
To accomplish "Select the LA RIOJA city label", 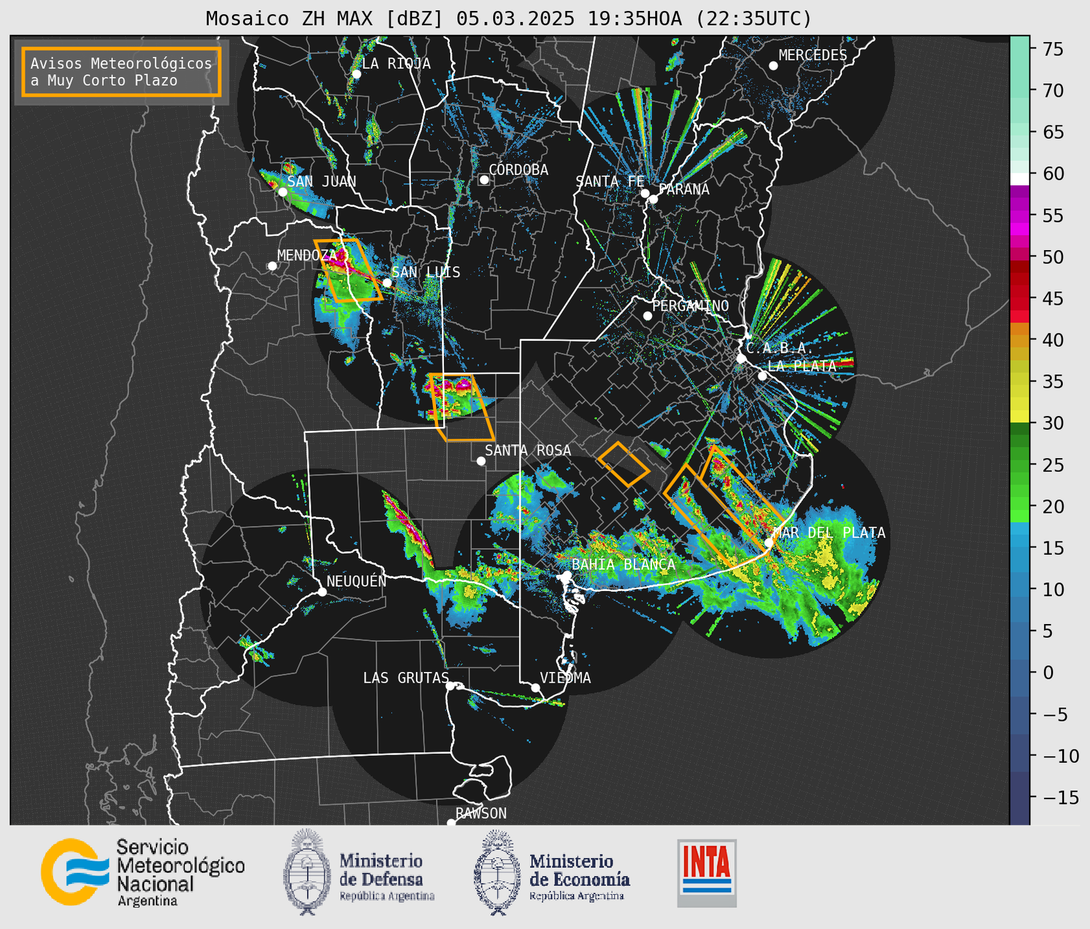I will click(x=396, y=63).
